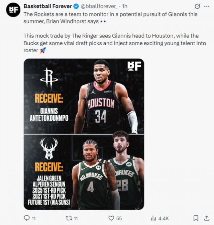This screenshot has height=225, width=214.
Task: Click the reply speech bubble icon
Action: coord(27,218)
